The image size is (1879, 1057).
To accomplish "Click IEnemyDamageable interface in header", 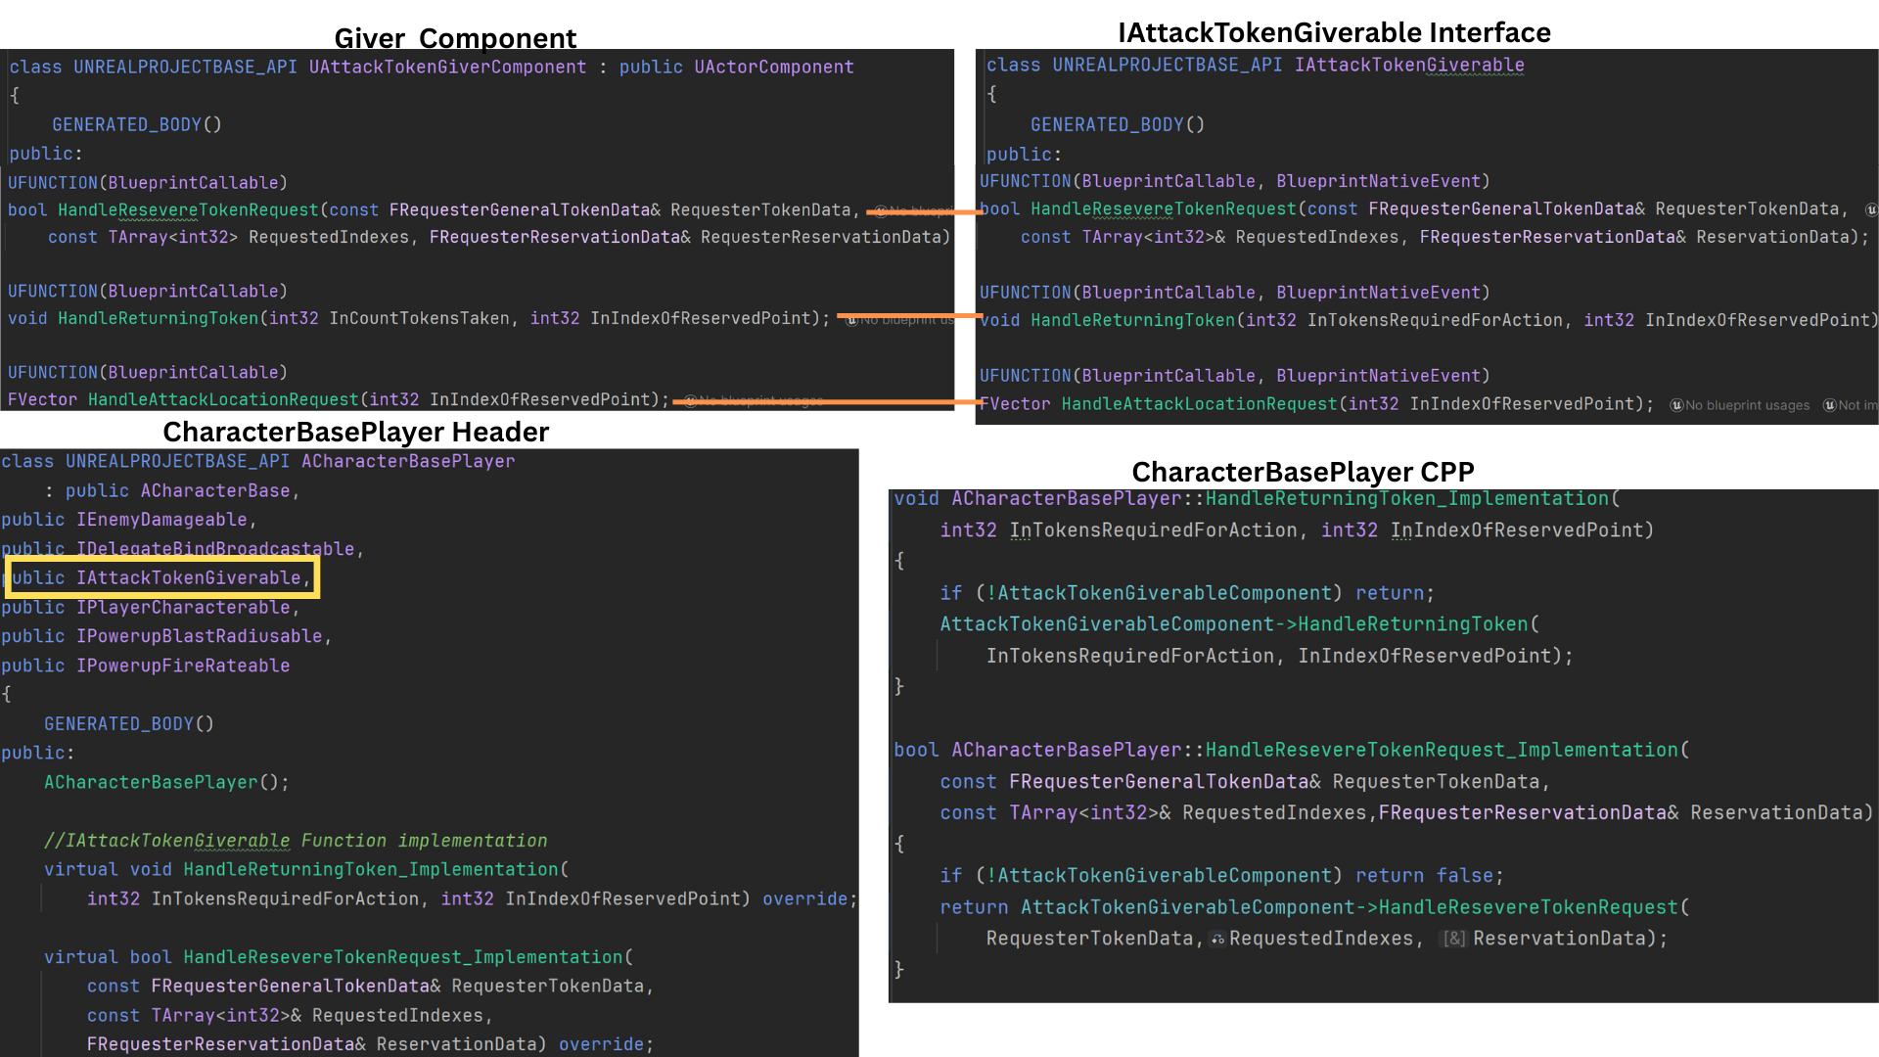I will click(161, 521).
